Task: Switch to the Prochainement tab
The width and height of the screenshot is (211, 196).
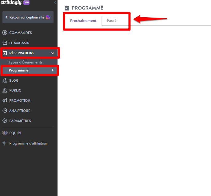Action: 83,21
